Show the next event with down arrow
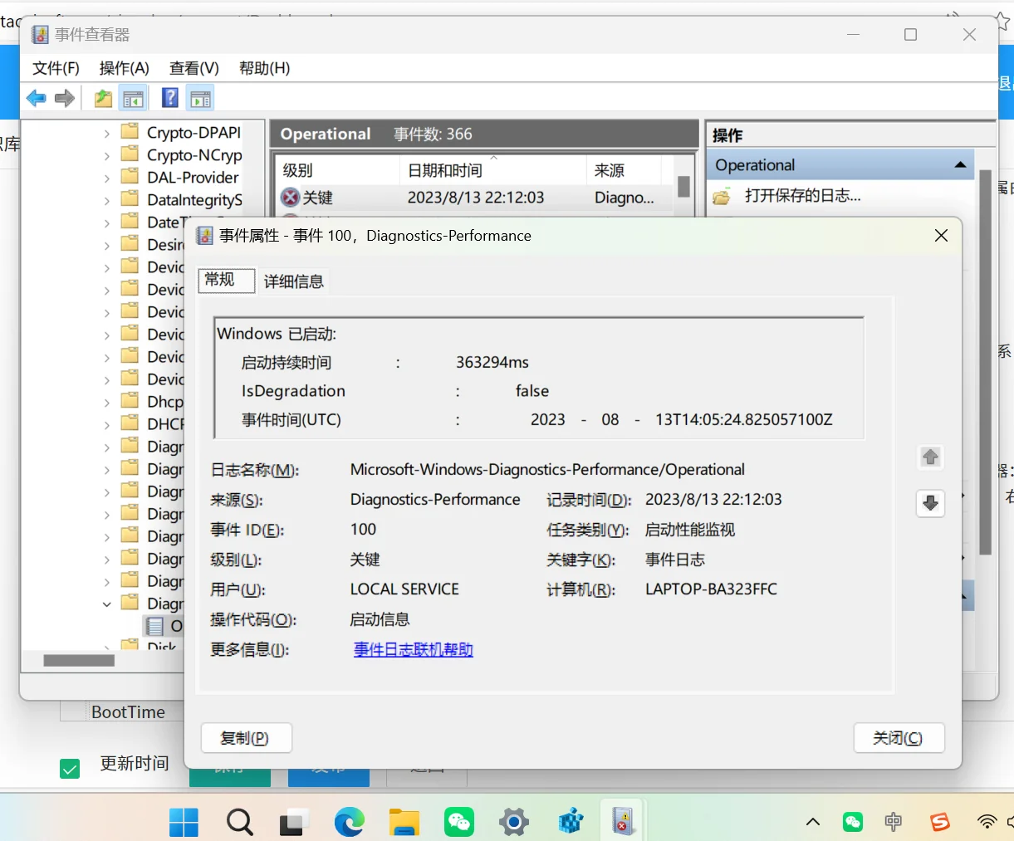The height and width of the screenshot is (841, 1014). (930, 503)
